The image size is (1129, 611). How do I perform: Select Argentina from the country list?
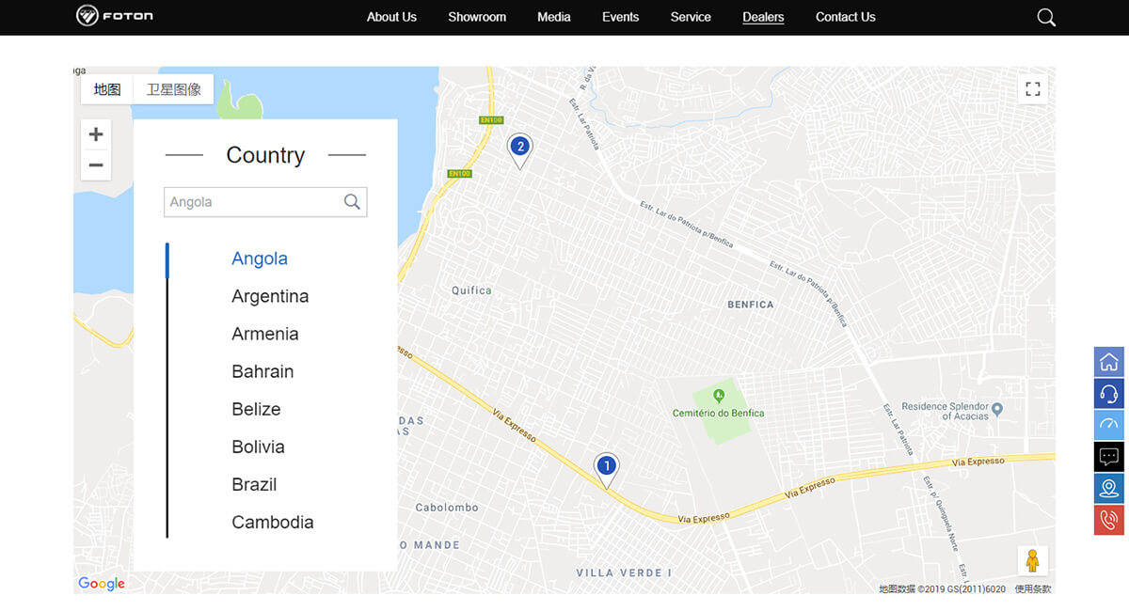(x=270, y=296)
